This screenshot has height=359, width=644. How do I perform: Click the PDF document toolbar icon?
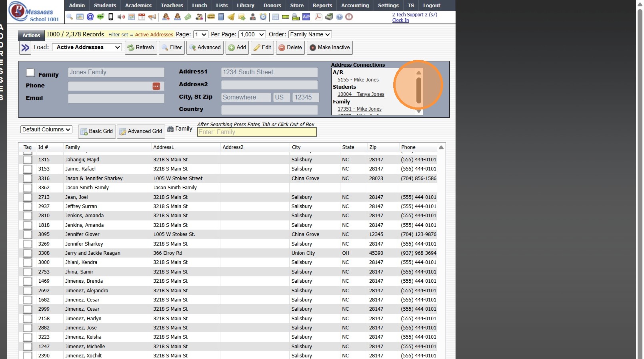(318, 17)
